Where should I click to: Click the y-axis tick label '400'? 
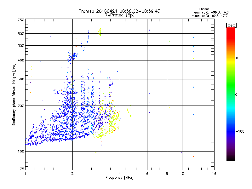[21, 60]
